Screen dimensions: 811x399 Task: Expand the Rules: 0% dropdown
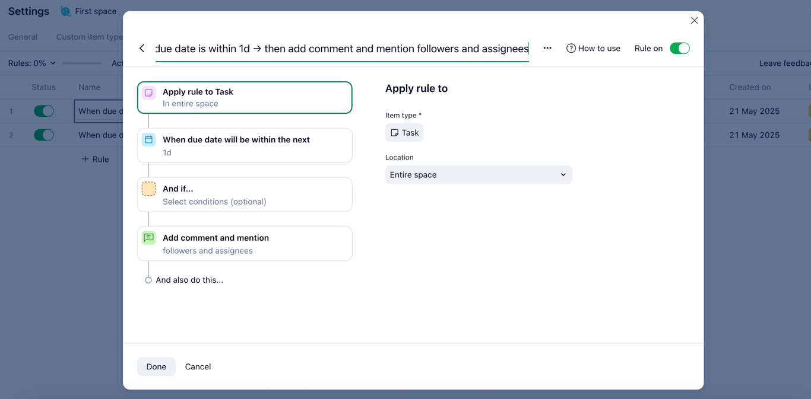pyautogui.click(x=31, y=62)
